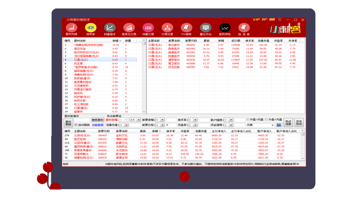Screen dimensions: 353x198
Task: Open the 量化平台 monitor icon
Action: (x=206, y=29)
